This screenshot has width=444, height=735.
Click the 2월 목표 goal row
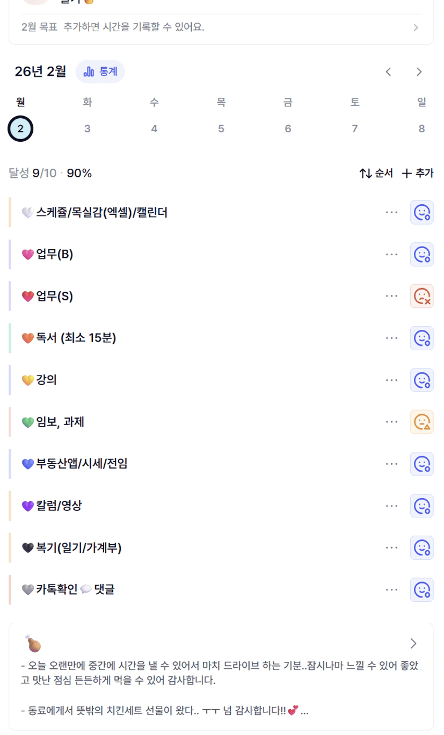(x=221, y=27)
